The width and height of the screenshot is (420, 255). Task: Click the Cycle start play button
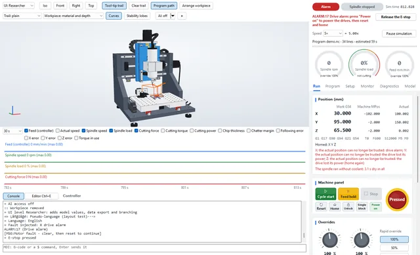click(325, 194)
